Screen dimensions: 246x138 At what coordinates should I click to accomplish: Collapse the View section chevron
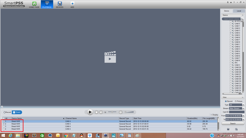tap(243, 97)
